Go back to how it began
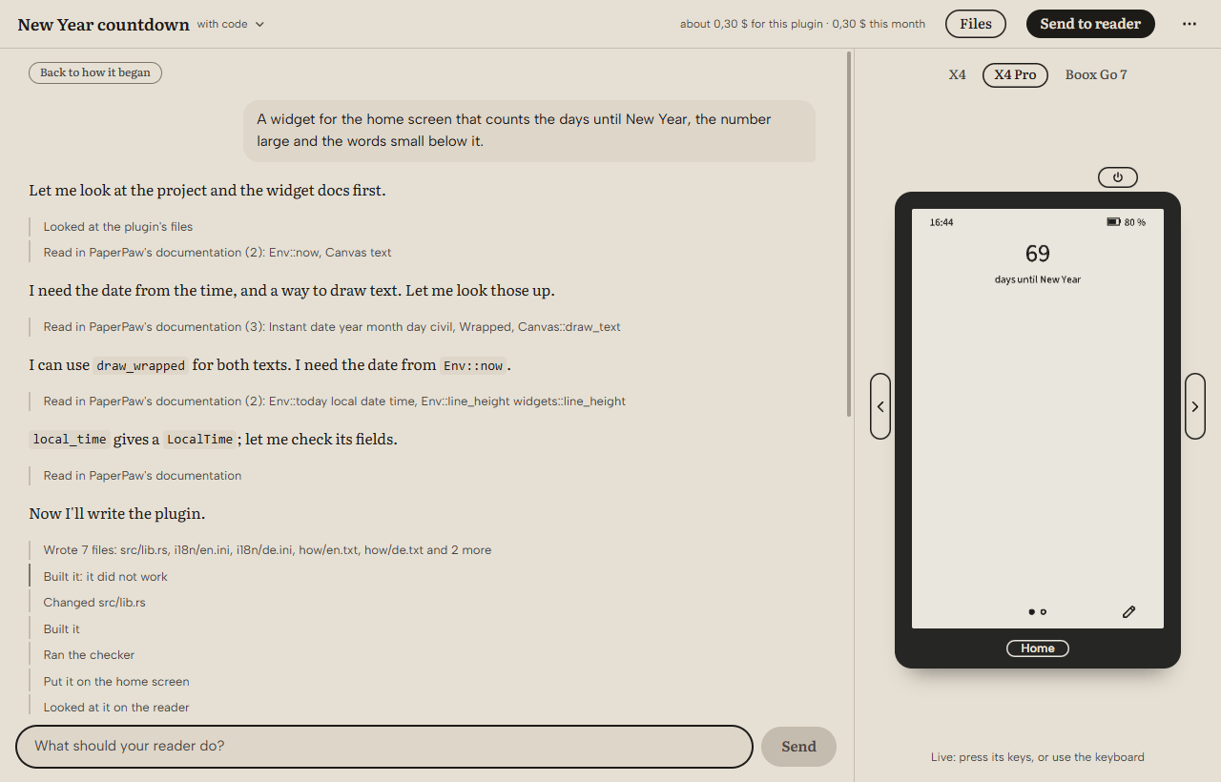Screen dimensions: 1221x782 point(95,72)
